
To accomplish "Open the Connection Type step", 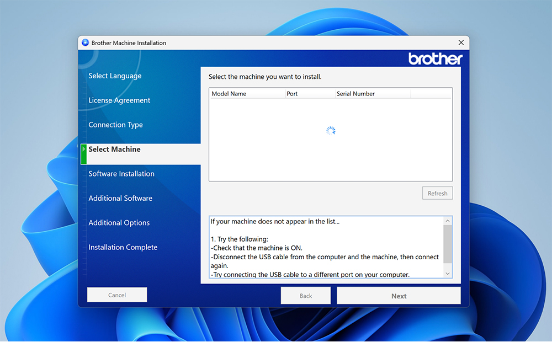I will pyautogui.click(x=115, y=125).
